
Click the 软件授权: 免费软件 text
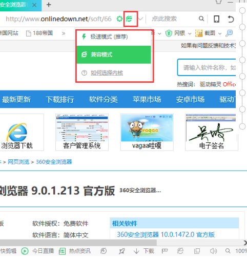click(60, 224)
